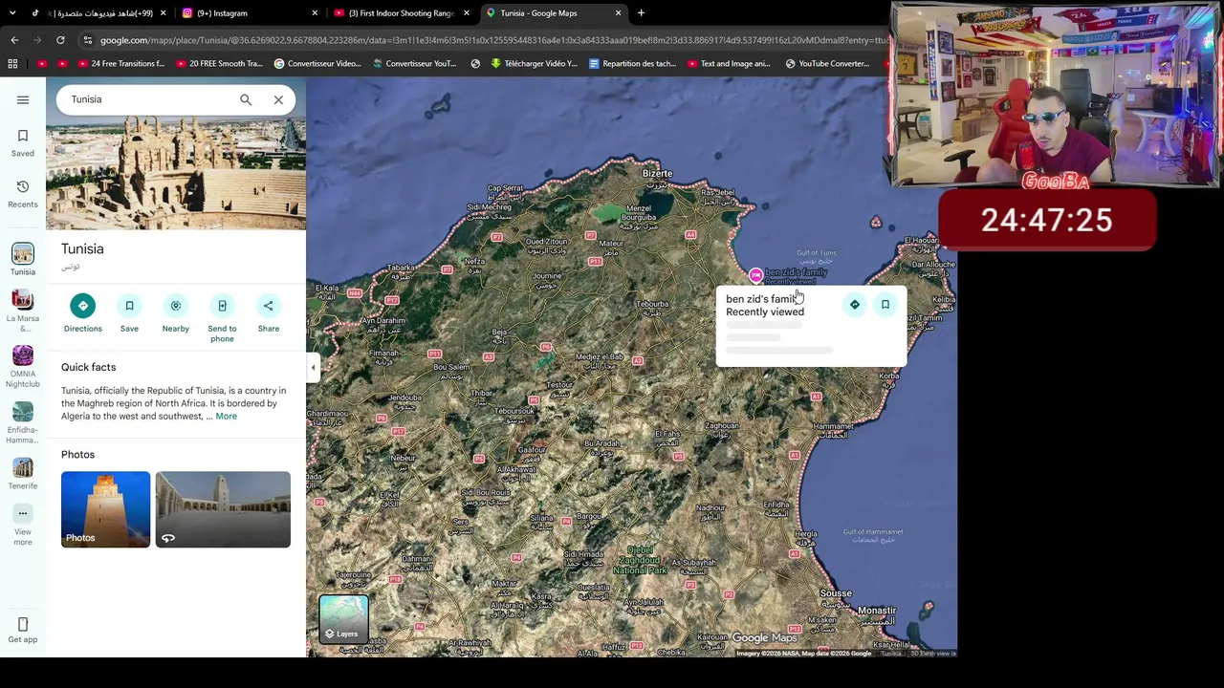The width and height of the screenshot is (1224, 688).
Task: Open the 360 street view photo thumbnail
Action: coord(223,509)
